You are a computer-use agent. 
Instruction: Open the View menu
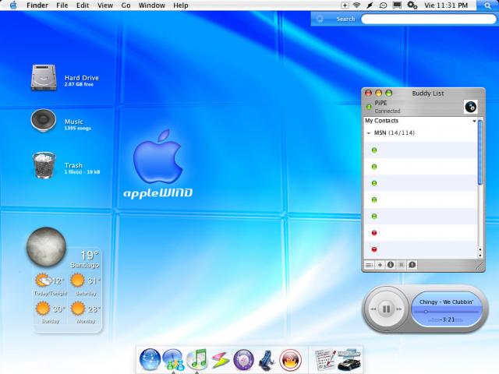[x=105, y=5]
